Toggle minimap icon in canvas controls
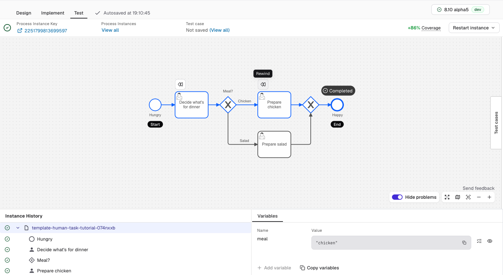The width and height of the screenshot is (503, 275). click(x=458, y=197)
